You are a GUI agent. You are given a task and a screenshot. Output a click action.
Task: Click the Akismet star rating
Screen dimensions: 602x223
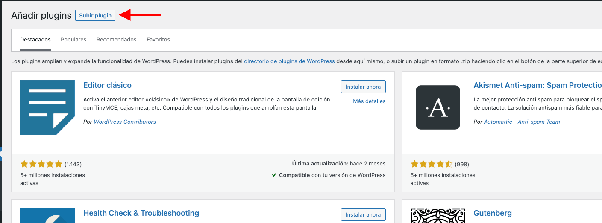pyautogui.click(x=432, y=164)
